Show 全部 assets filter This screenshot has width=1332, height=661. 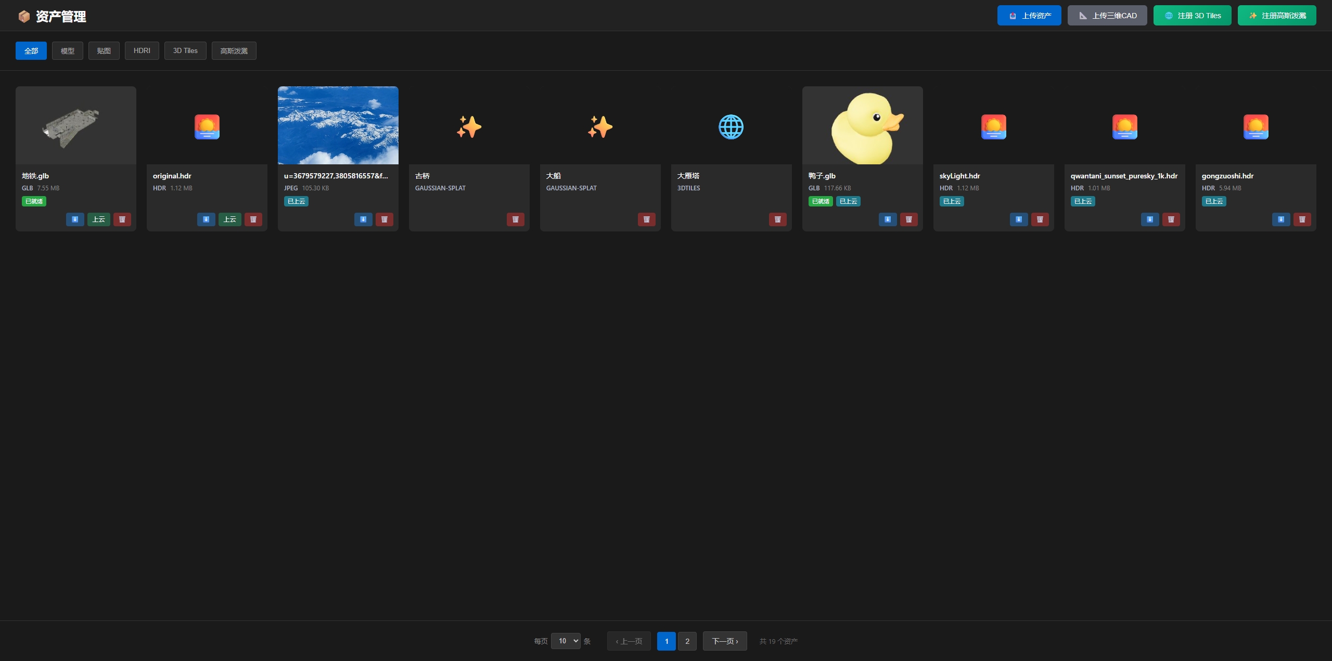click(x=31, y=50)
